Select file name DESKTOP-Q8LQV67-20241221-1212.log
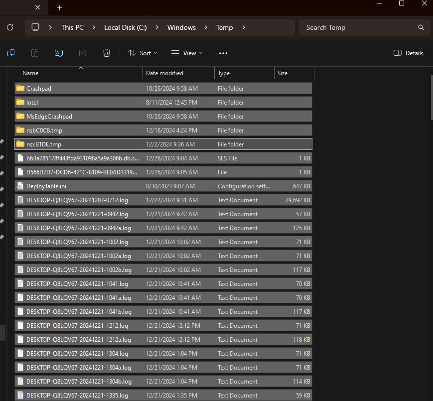 [77, 326]
